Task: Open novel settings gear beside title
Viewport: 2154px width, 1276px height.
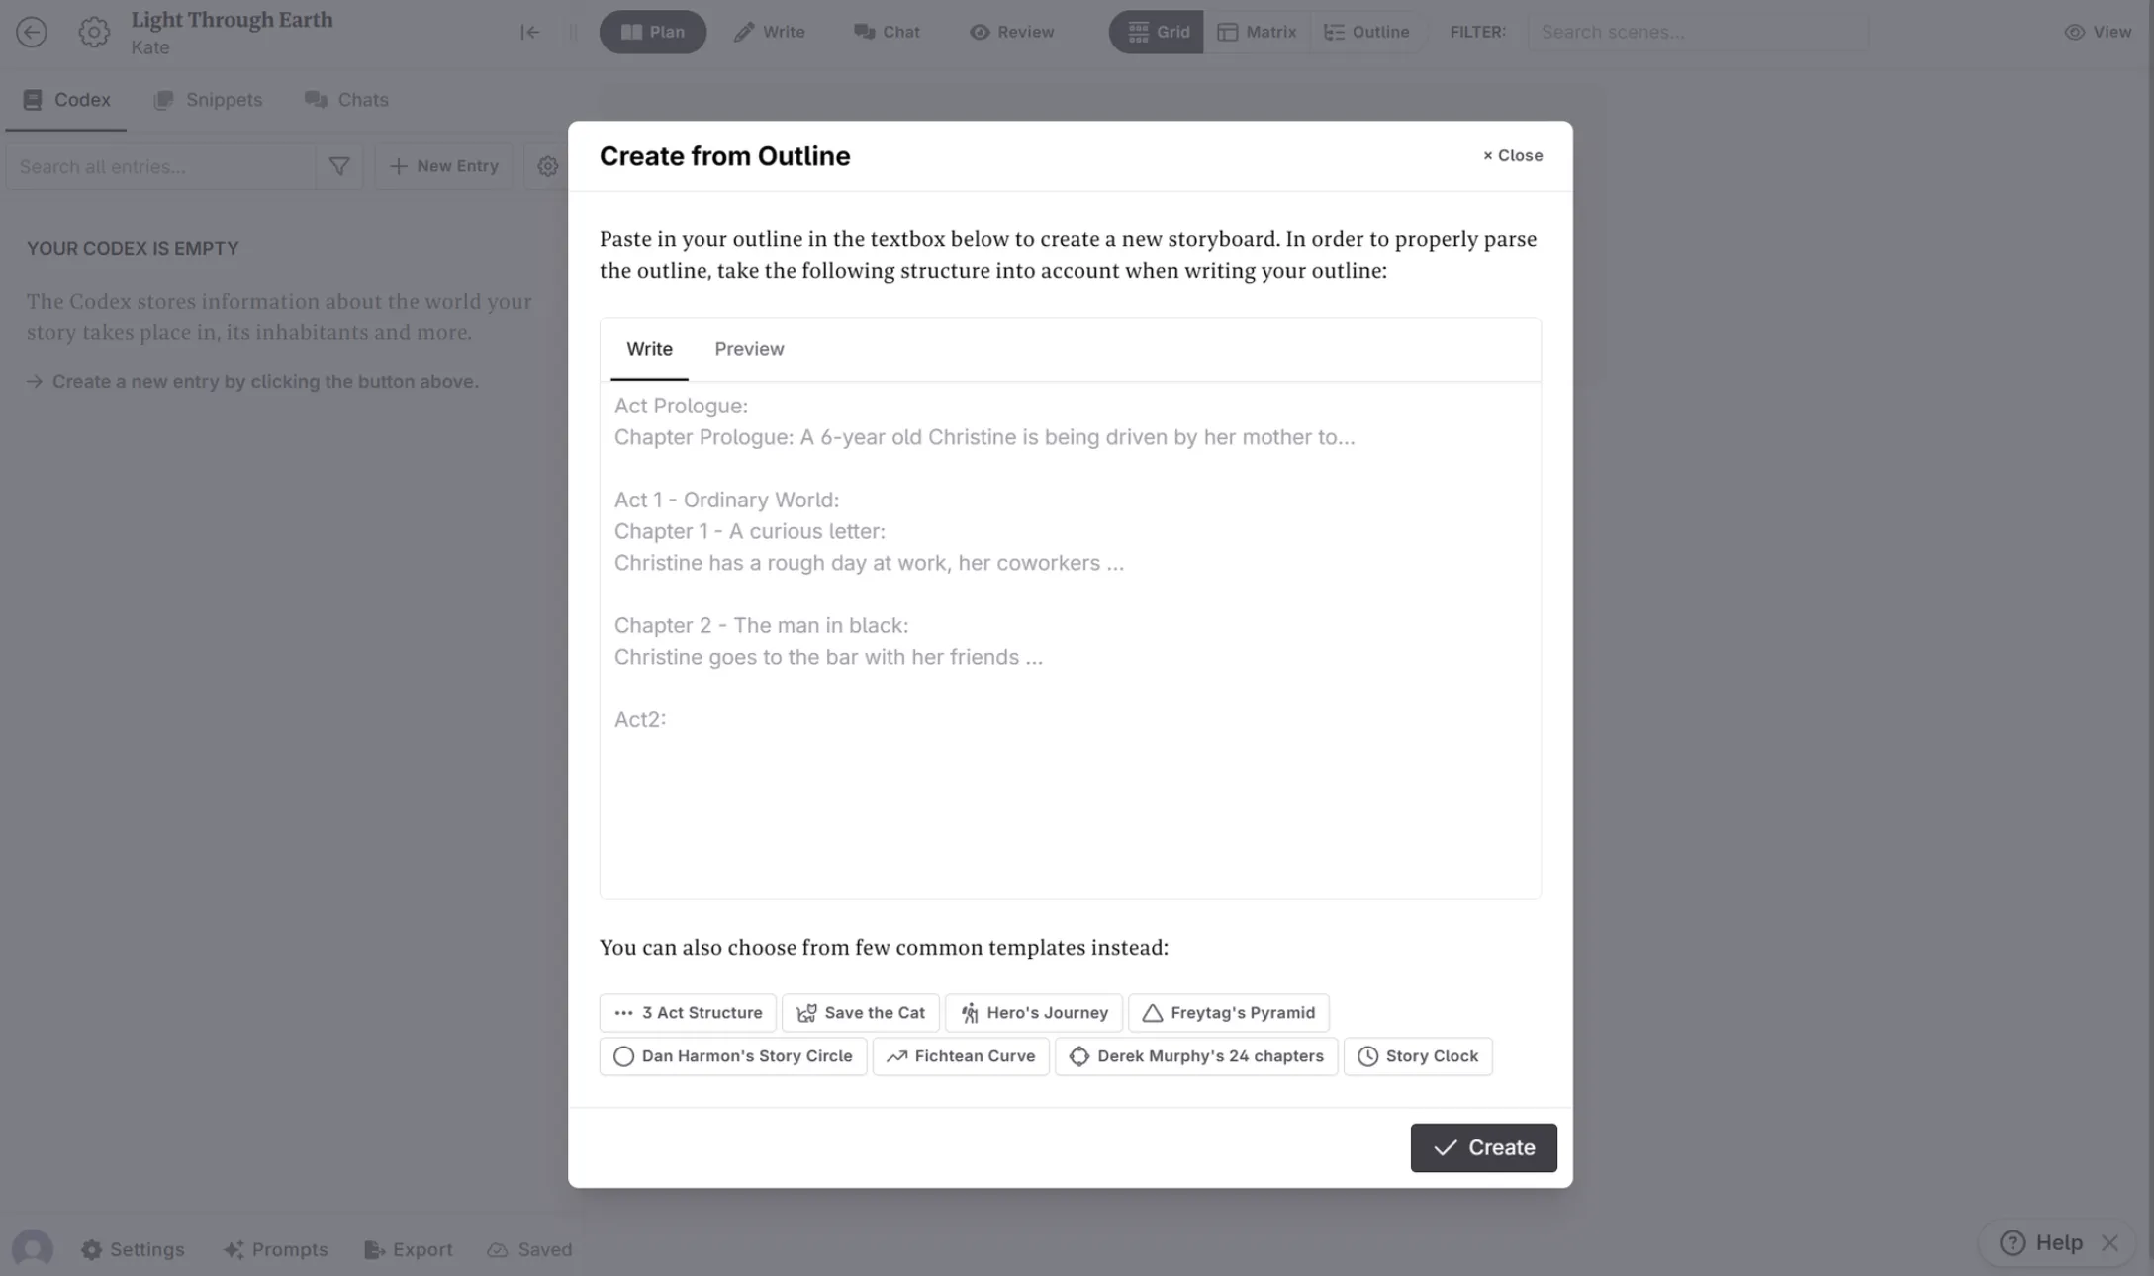Action: [94, 32]
